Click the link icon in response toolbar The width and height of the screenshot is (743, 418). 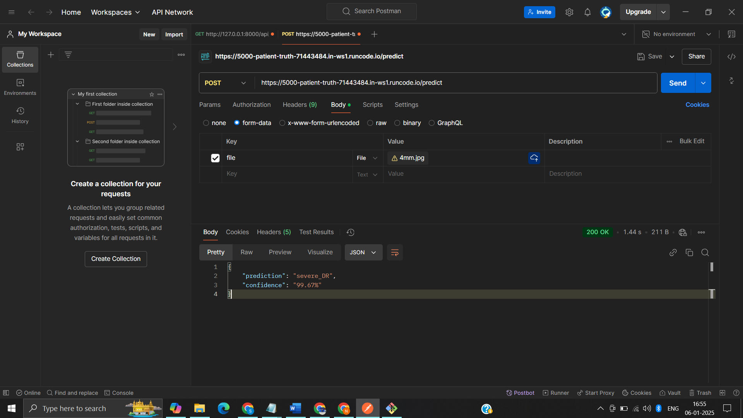tap(673, 252)
